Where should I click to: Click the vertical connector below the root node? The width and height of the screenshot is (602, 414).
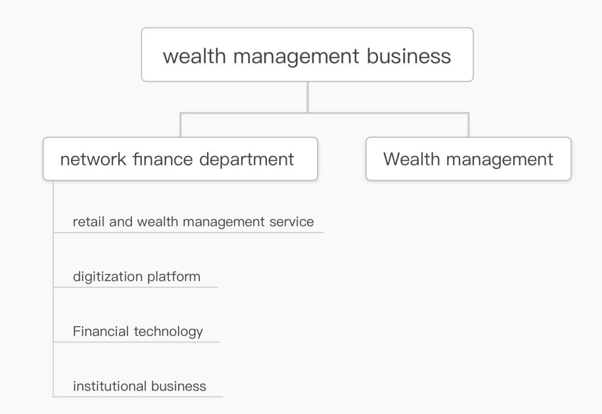coord(308,97)
